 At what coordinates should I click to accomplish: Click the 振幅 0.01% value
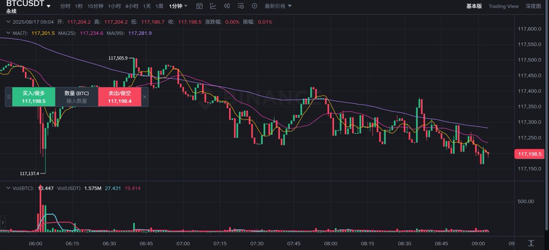click(x=265, y=22)
